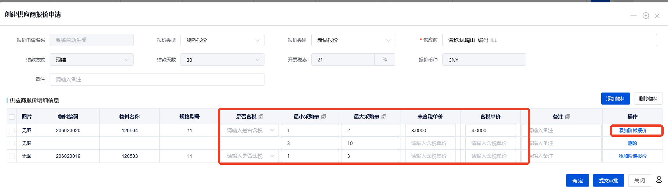Open the 结款天数 dropdown showing 30

222,59
